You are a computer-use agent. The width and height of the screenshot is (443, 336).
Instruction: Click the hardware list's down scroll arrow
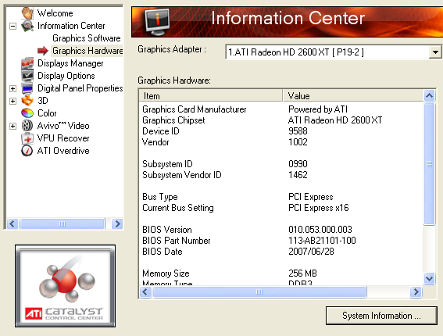[x=429, y=279]
